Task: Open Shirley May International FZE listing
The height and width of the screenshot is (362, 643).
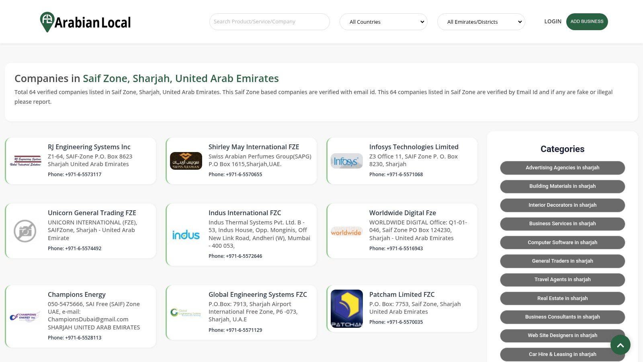Action: tap(254, 147)
